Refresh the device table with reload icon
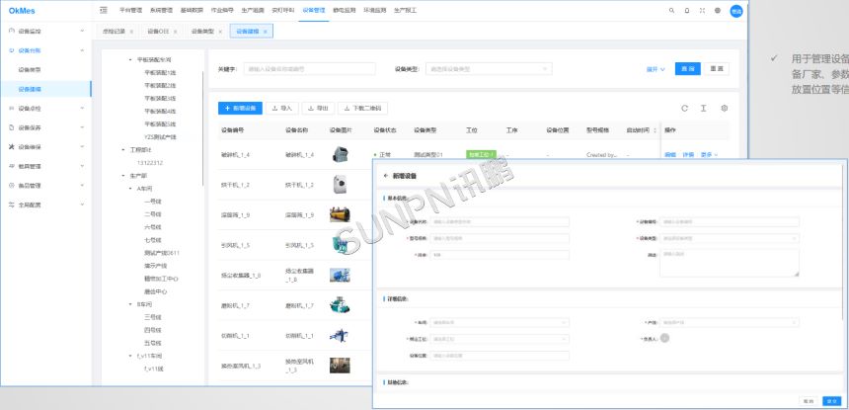This screenshot has height=410, width=849. 684,109
